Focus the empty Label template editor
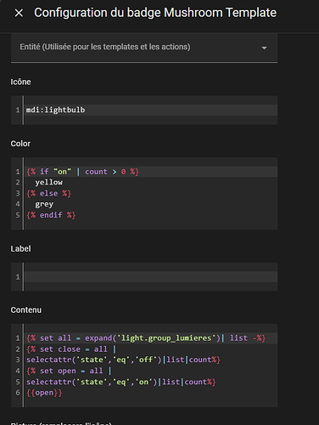The width and height of the screenshot is (319, 425). click(150, 277)
